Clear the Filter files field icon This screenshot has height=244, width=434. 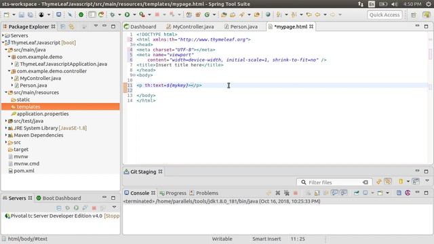pos(366,182)
